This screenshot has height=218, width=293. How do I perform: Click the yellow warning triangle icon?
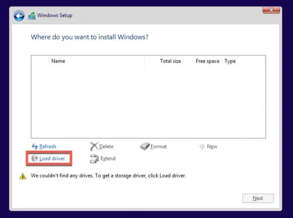tap(22, 176)
